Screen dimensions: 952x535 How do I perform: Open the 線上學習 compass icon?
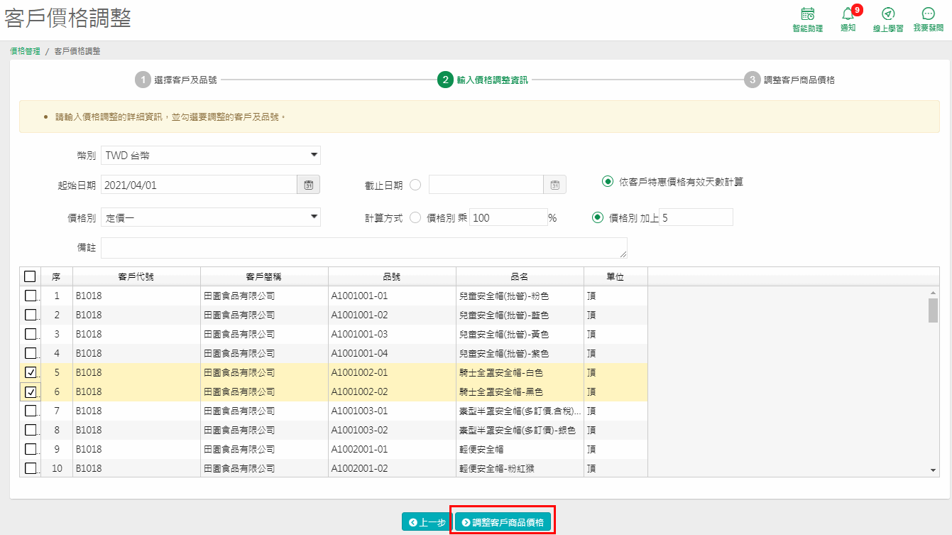pos(888,13)
